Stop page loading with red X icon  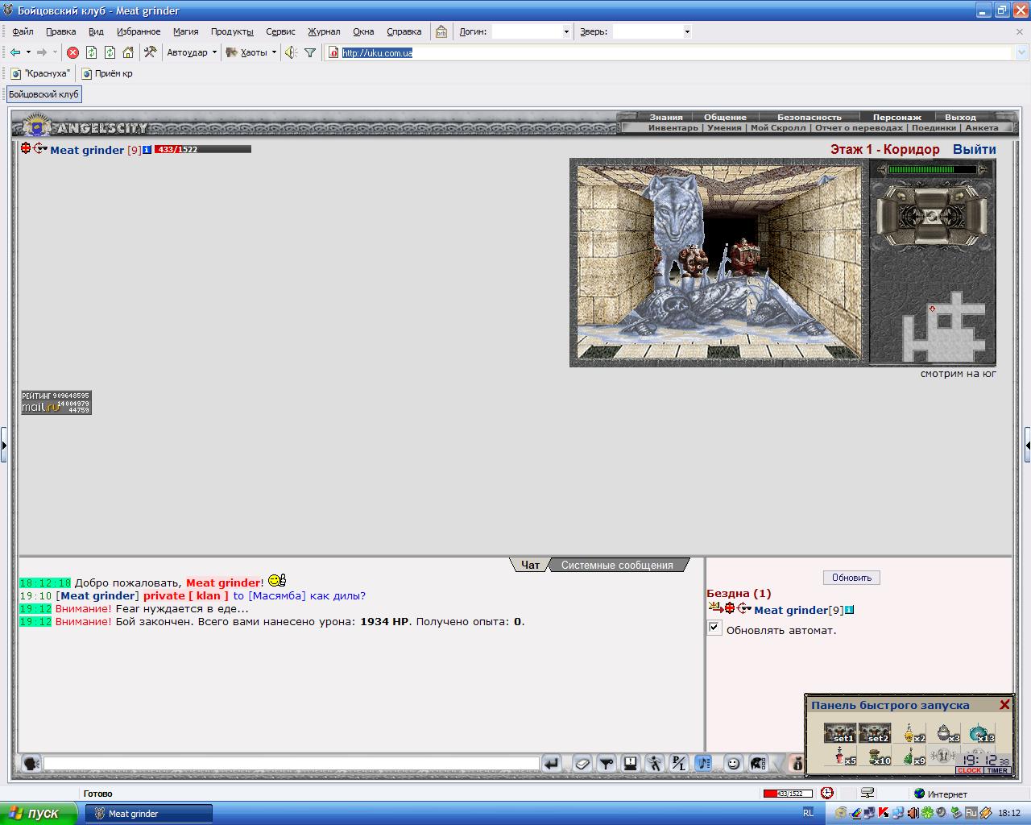click(x=72, y=52)
